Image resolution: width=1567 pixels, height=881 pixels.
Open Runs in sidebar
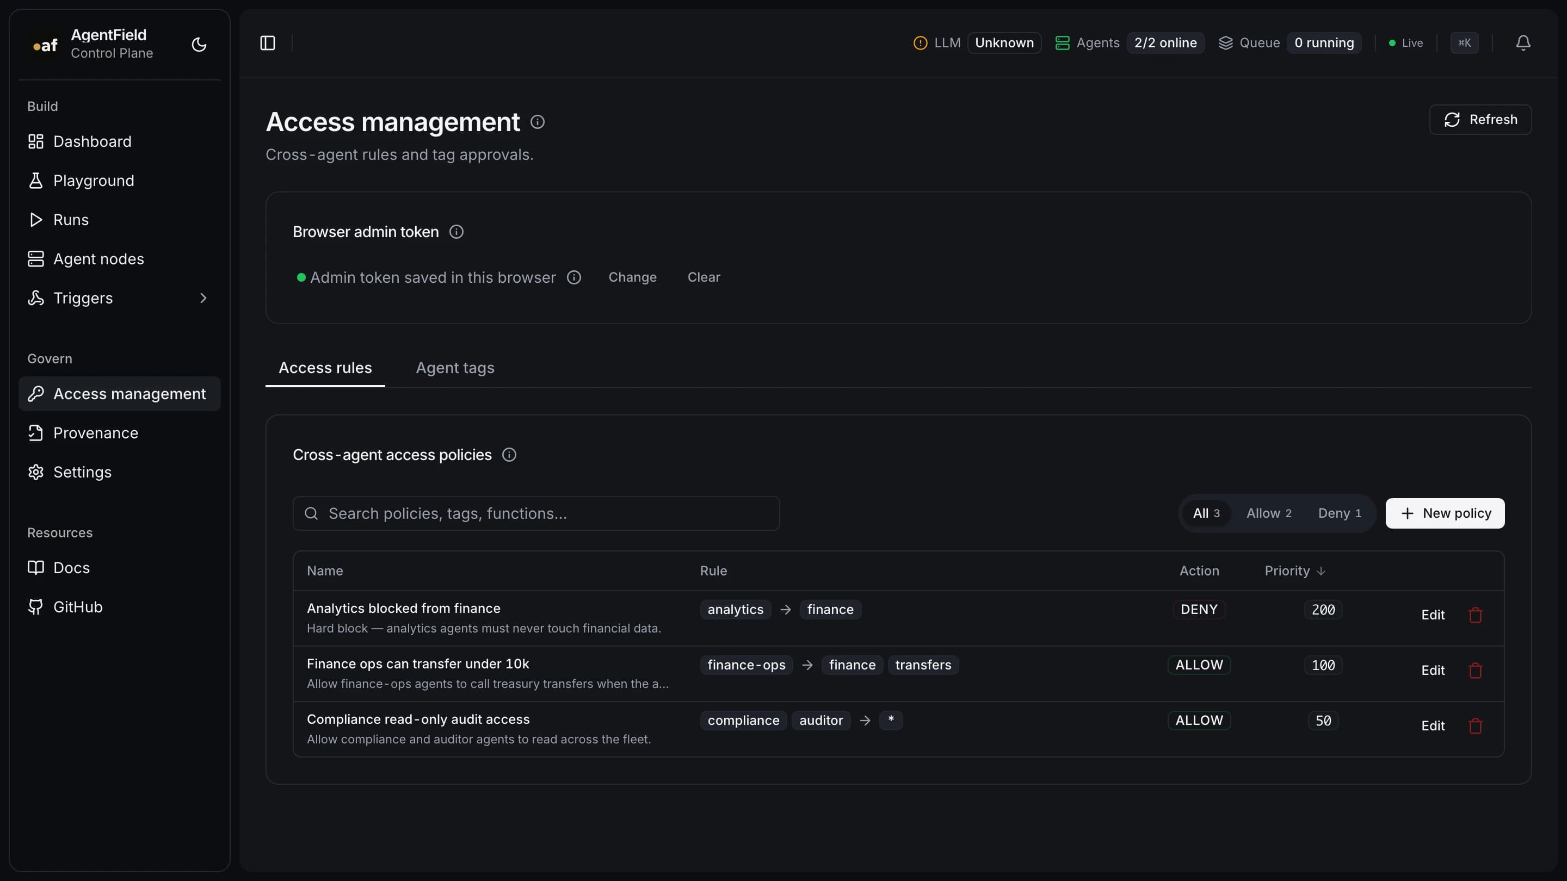point(119,220)
